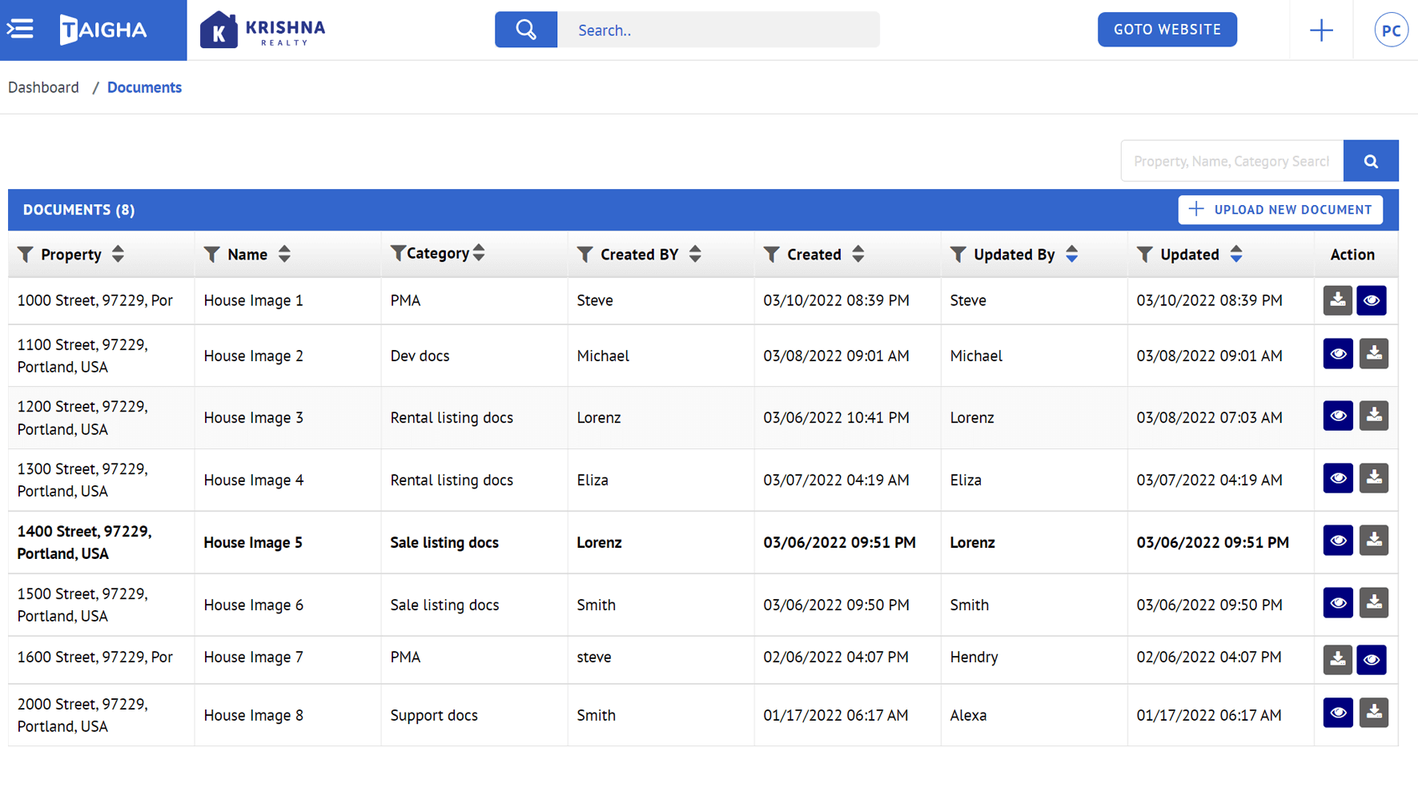View House Image 8 with eye icon
The width and height of the screenshot is (1418, 792).
click(1338, 713)
